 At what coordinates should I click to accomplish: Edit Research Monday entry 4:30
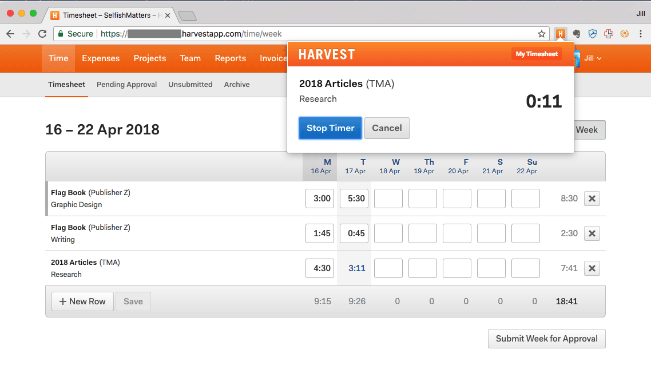pos(320,268)
